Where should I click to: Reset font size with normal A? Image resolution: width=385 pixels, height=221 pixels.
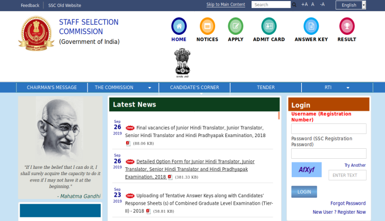click(x=313, y=4)
